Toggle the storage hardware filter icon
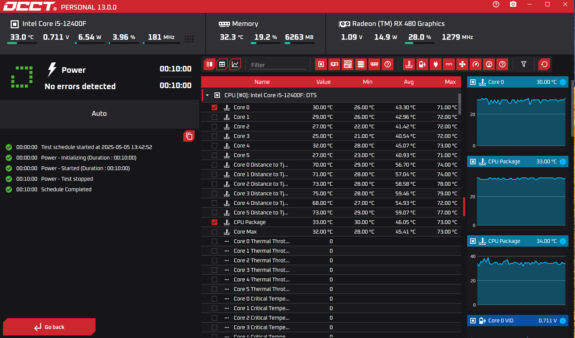Image resolution: width=575 pixels, height=338 pixels. click(x=361, y=64)
